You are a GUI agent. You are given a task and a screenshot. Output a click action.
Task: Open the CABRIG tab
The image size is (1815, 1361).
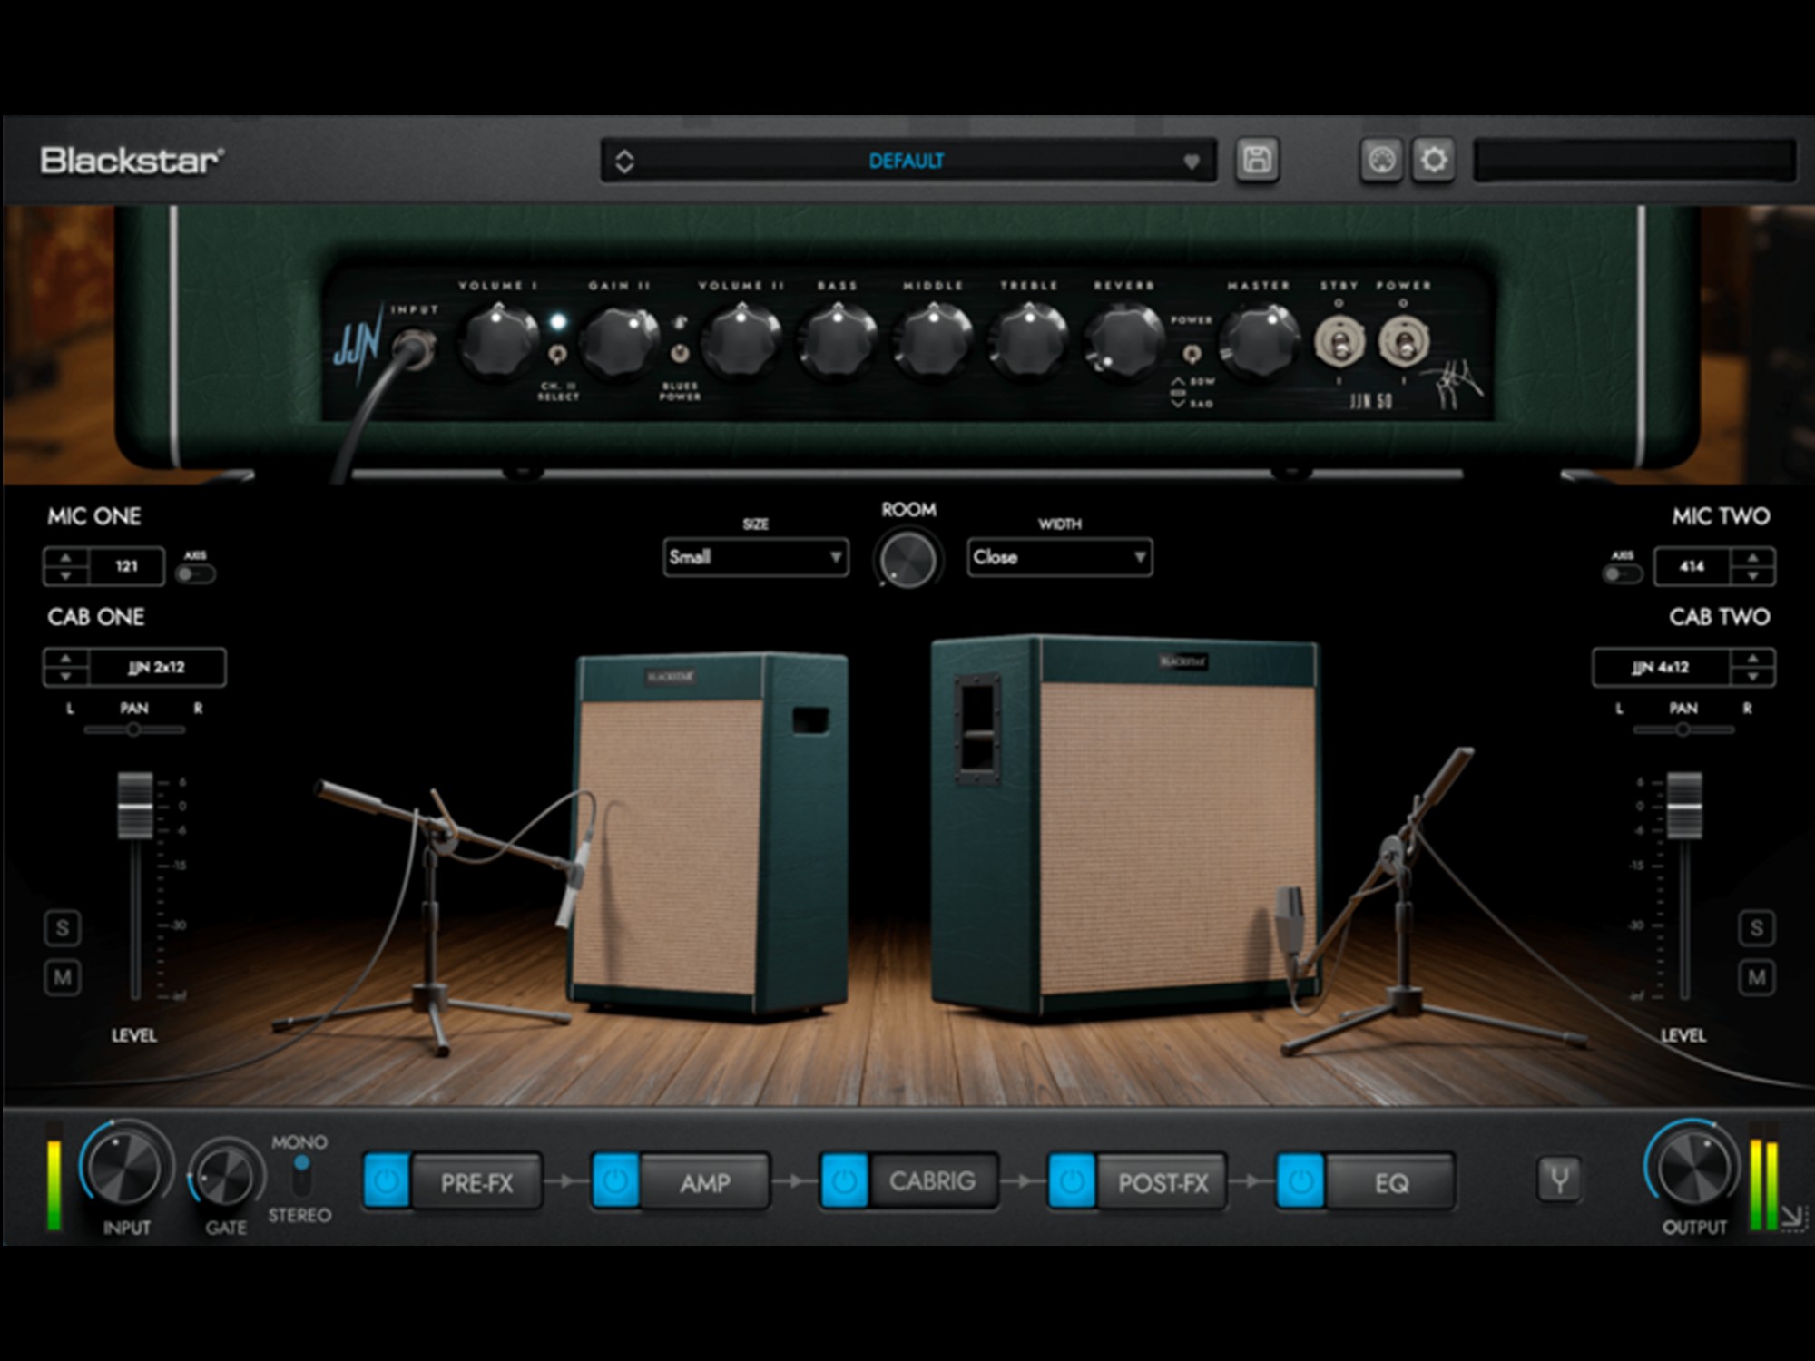(933, 1182)
